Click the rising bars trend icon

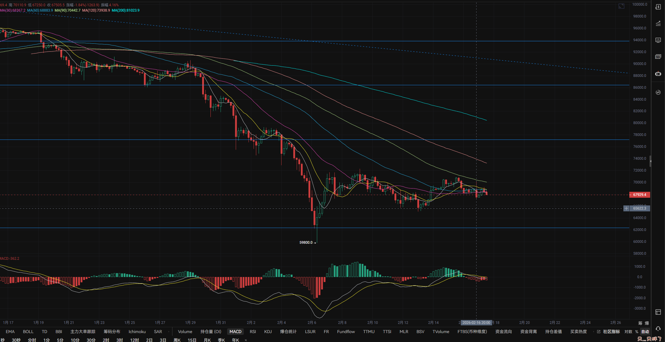(x=658, y=24)
